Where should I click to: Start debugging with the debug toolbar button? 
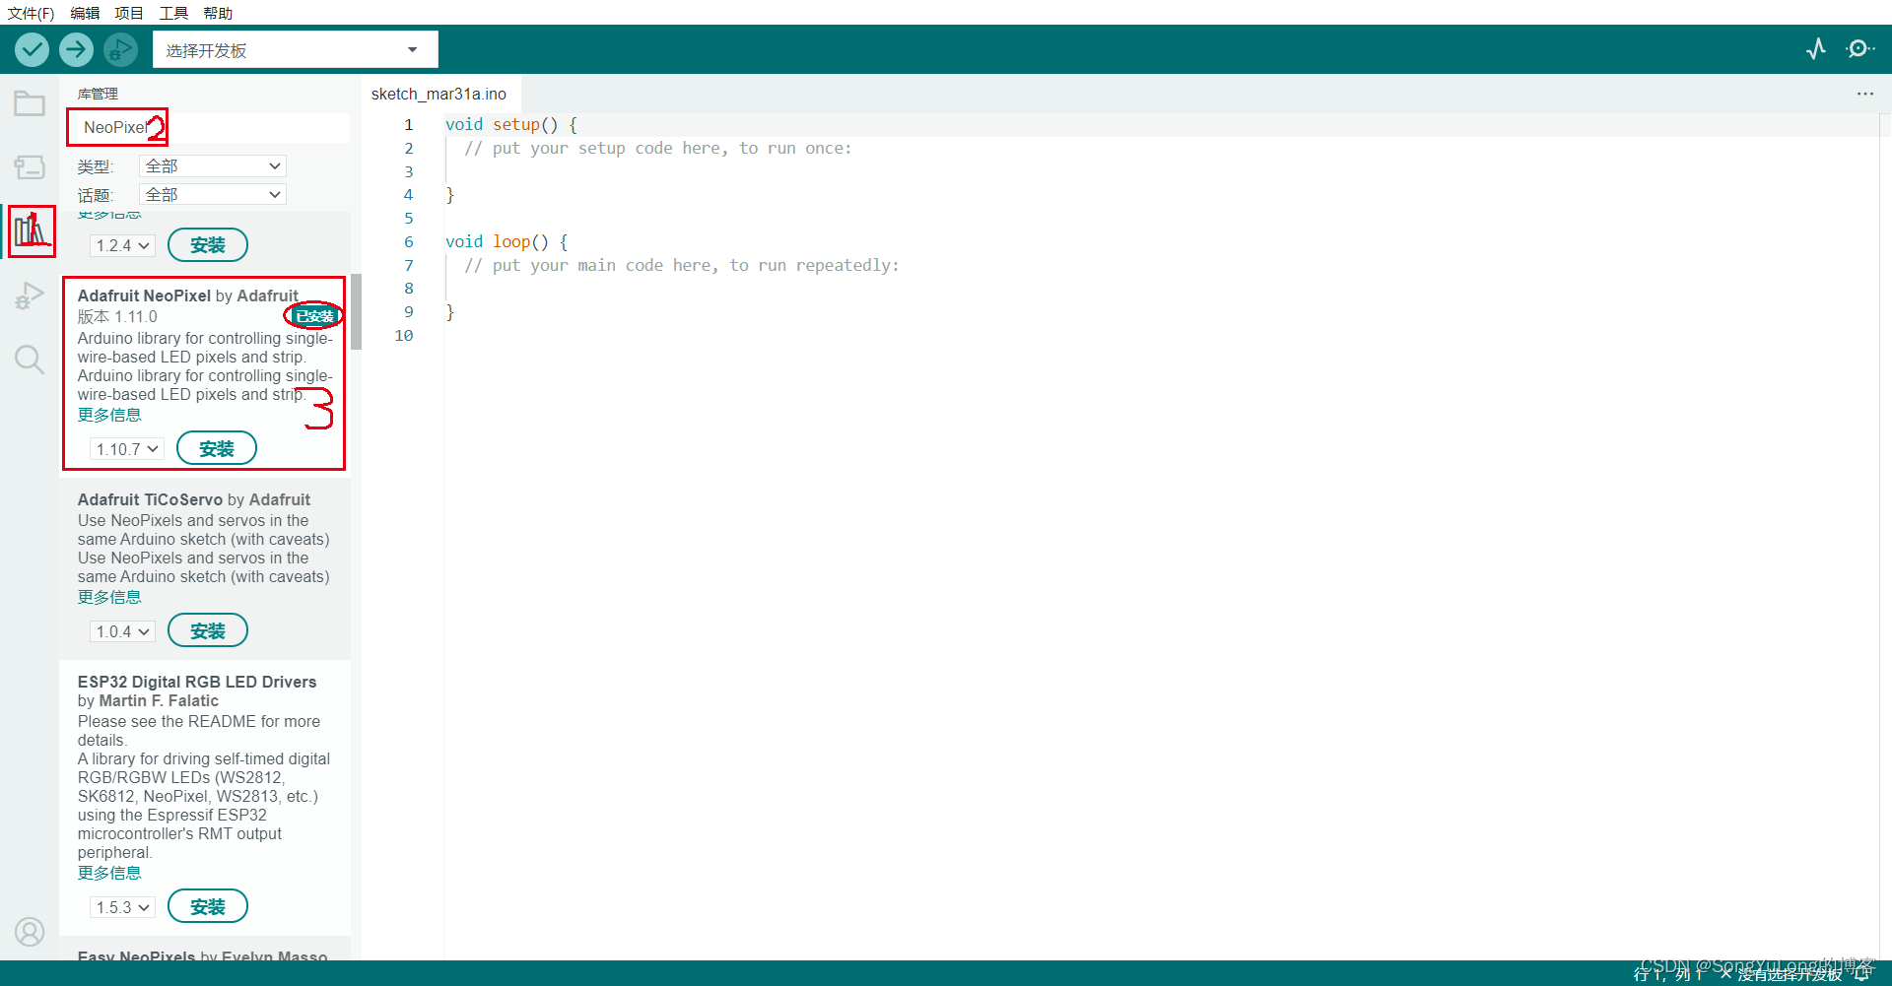click(x=120, y=49)
